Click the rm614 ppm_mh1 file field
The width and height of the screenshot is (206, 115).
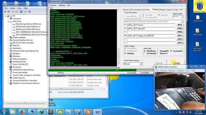[151, 28]
